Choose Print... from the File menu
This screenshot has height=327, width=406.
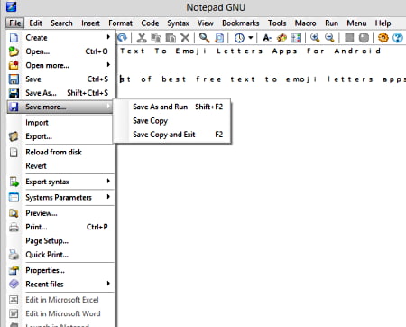[x=60, y=227]
